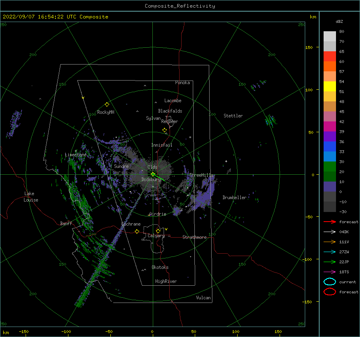Screen dimensions: 360x337
Task: Click the ThreeHills label
Action: (x=201, y=175)
